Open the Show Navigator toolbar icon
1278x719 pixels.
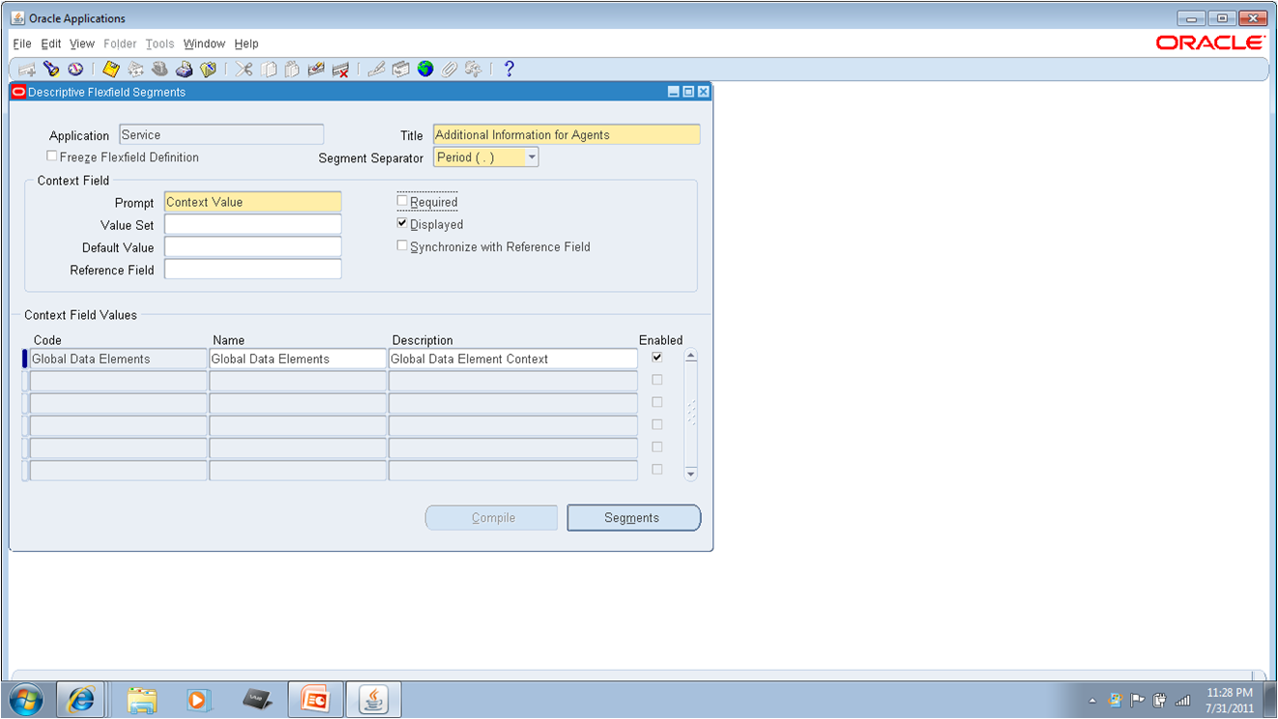click(75, 70)
